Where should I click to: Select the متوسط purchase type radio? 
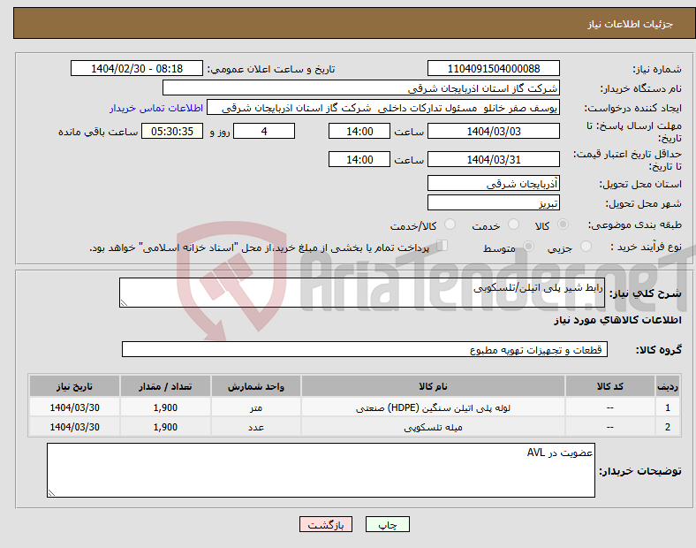pos(528,247)
